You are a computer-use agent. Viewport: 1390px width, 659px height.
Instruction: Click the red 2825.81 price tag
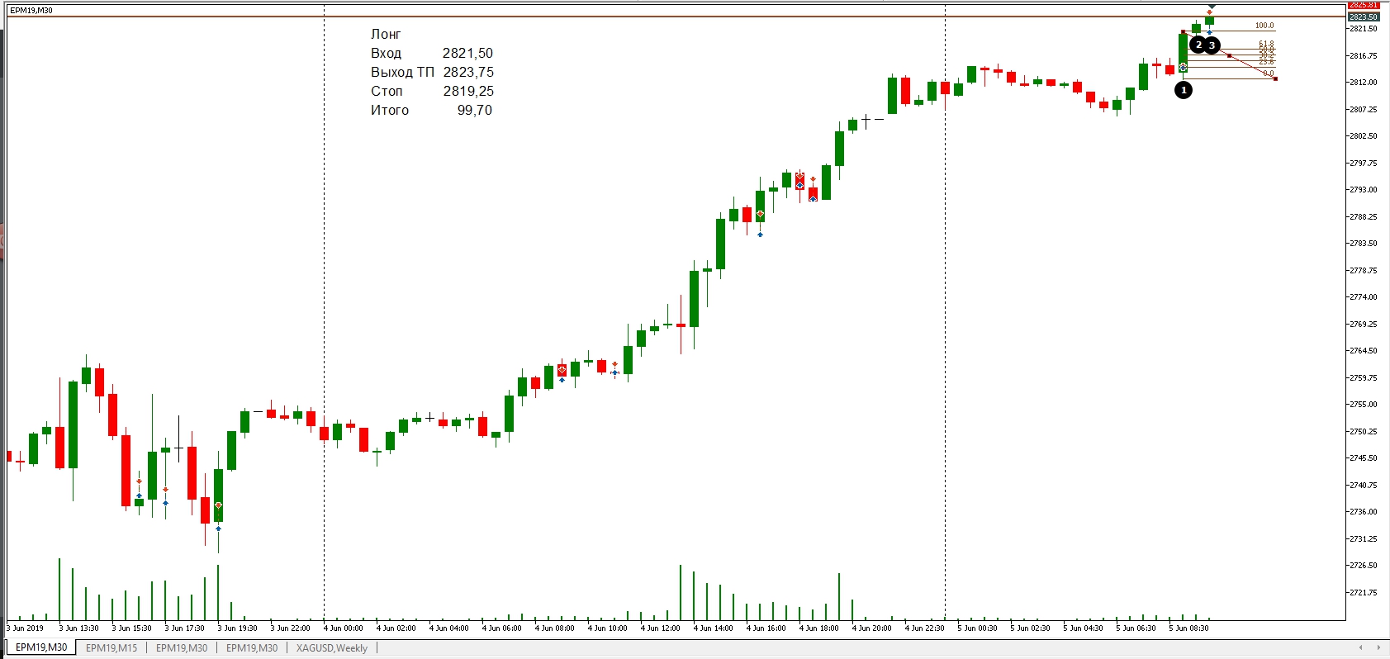1364,5
